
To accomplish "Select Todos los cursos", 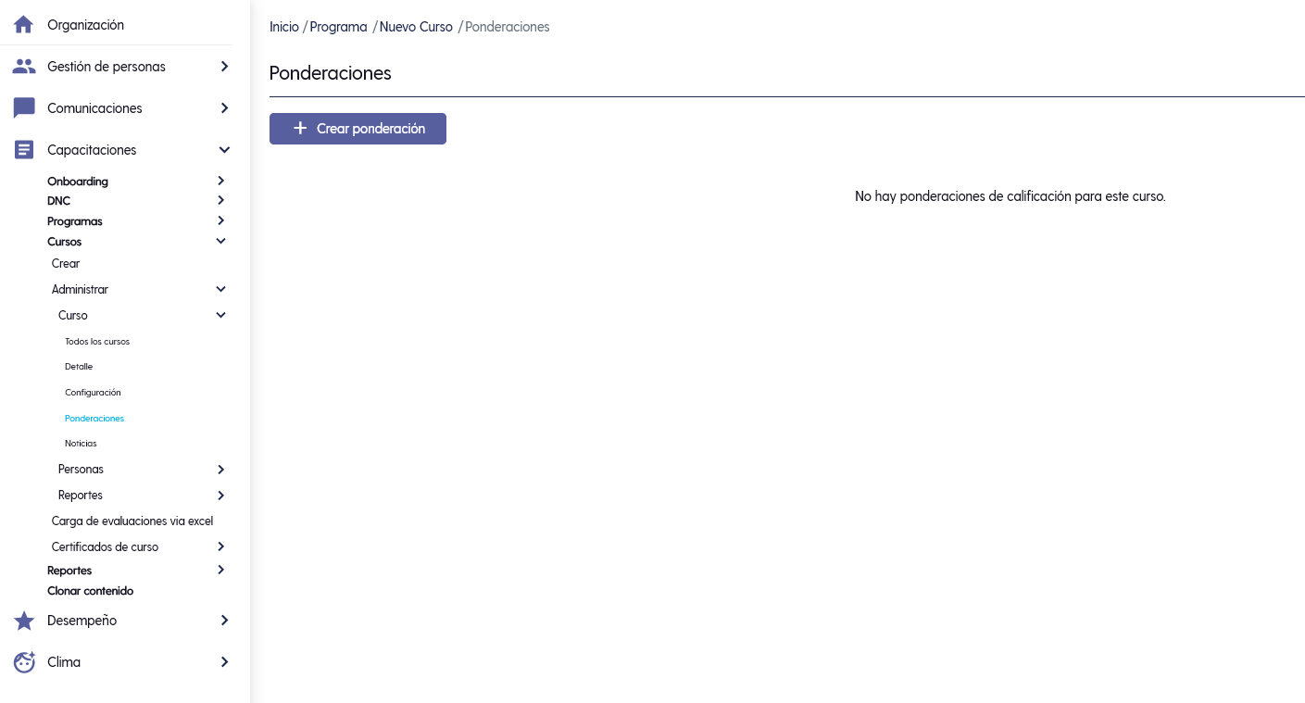I will [97, 342].
